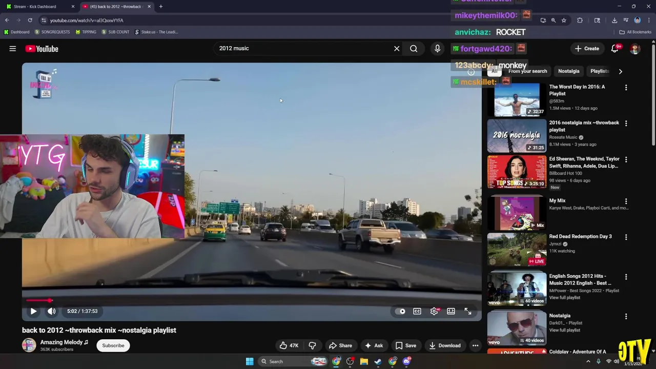Open The Worst Day in 2016 thumbnail
Image resolution: width=656 pixels, height=369 pixels.
point(517,100)
